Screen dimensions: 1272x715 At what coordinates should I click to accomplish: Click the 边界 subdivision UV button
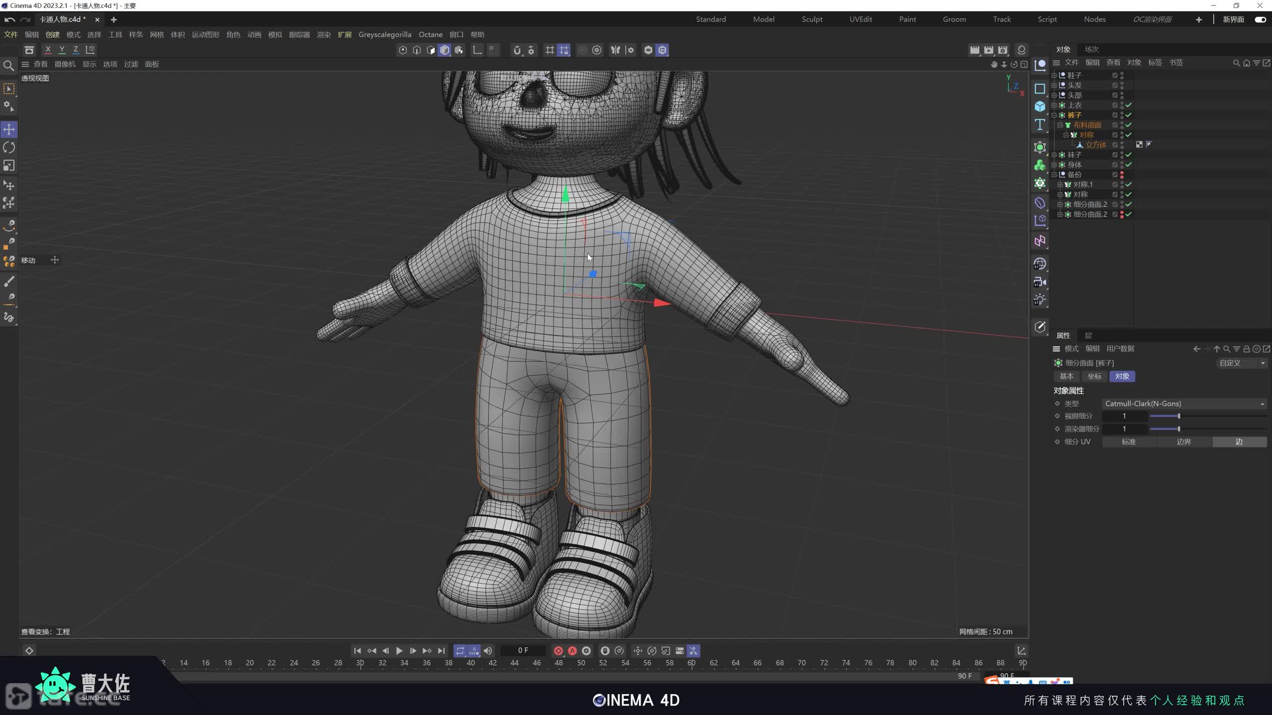[1184, 441]
